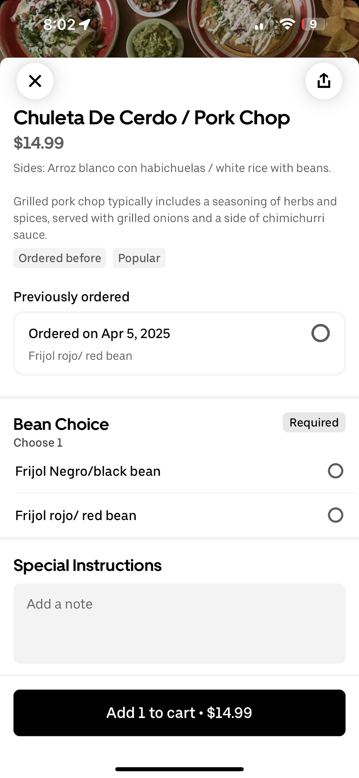Screen dimensions: 359x778
Task: Tap the share icon button
Action: point(324,81)
